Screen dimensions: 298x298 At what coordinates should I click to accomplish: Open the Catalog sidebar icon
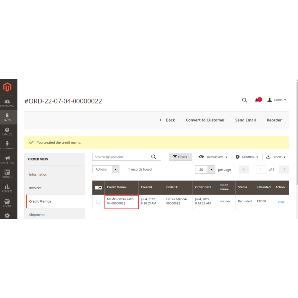tap(7, 131)
